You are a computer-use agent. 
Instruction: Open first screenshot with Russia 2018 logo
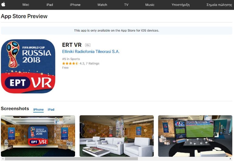[38, 136]
